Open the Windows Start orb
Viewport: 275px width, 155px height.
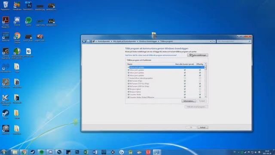coord(4,152)
